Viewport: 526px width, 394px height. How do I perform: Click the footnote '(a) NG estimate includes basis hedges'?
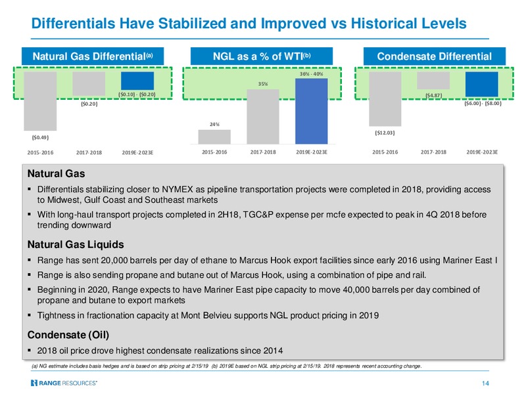point(120,366)
